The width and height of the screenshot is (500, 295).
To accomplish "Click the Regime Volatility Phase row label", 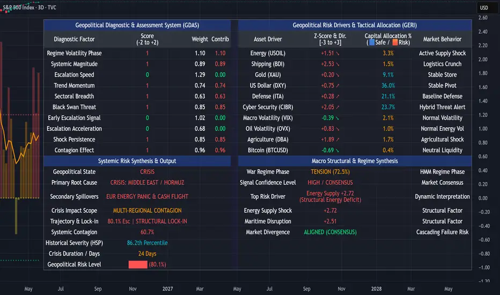I will pyautogui.click(x=74, y=53).
